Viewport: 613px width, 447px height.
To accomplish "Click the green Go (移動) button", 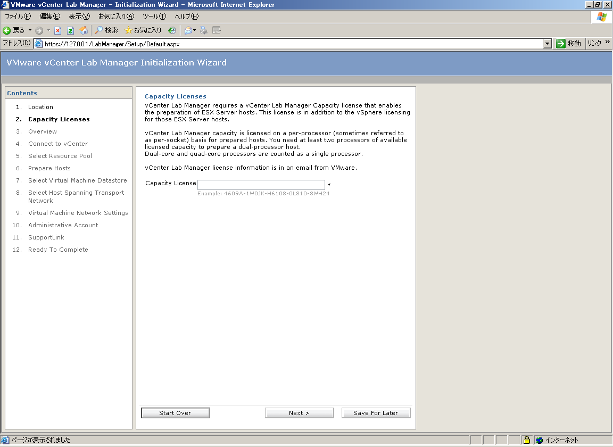I will click(x=568, y=44).
